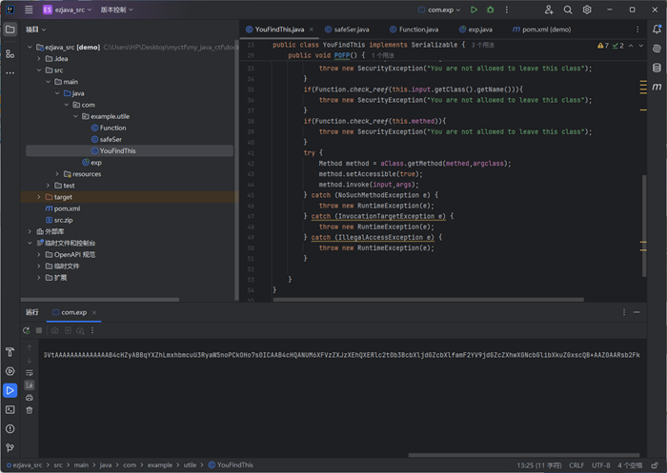Toggle read-only lock in the status bar
The height and width of the screenshot is (473, 667).
point(653,465)
